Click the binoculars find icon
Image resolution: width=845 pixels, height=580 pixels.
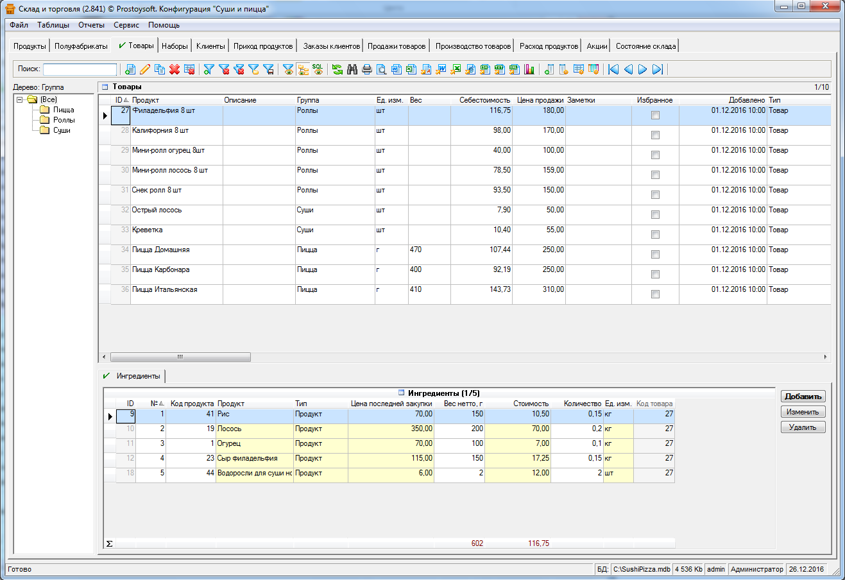(352, 69)
